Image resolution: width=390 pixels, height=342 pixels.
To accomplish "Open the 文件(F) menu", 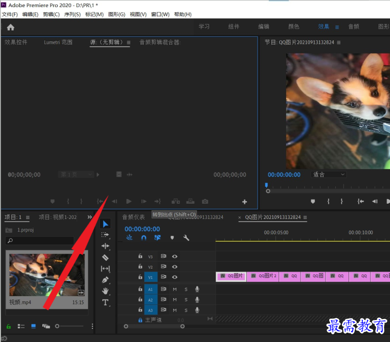I will pyautogui.click(x=10, y=14).
